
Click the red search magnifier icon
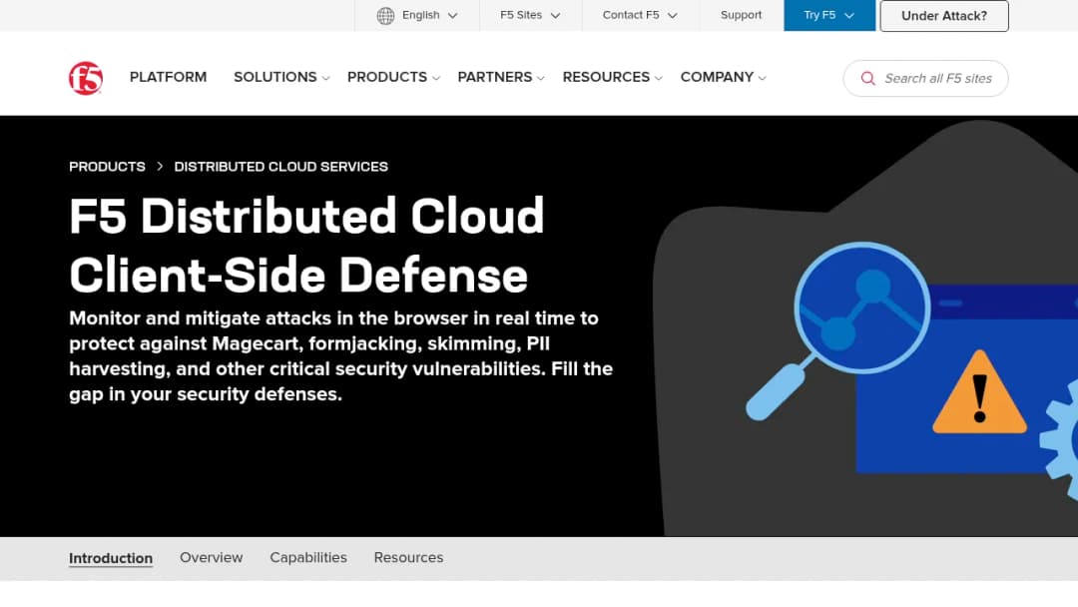point(868,78)
